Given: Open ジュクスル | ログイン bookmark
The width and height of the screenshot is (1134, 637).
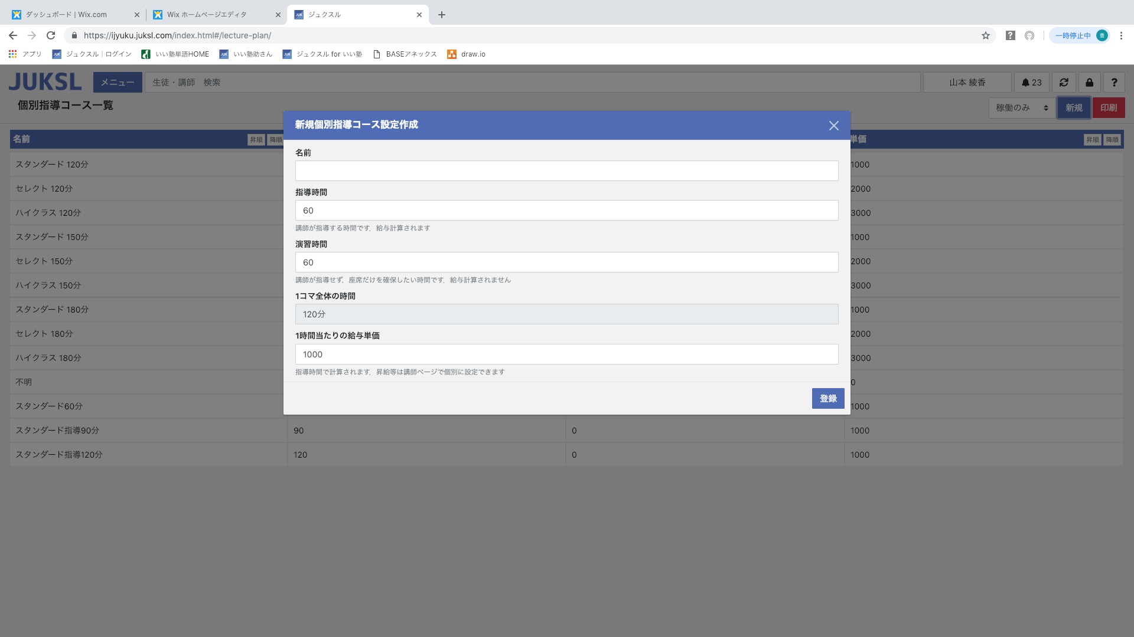Looking at the screenshot, I should tap(92, 54).
